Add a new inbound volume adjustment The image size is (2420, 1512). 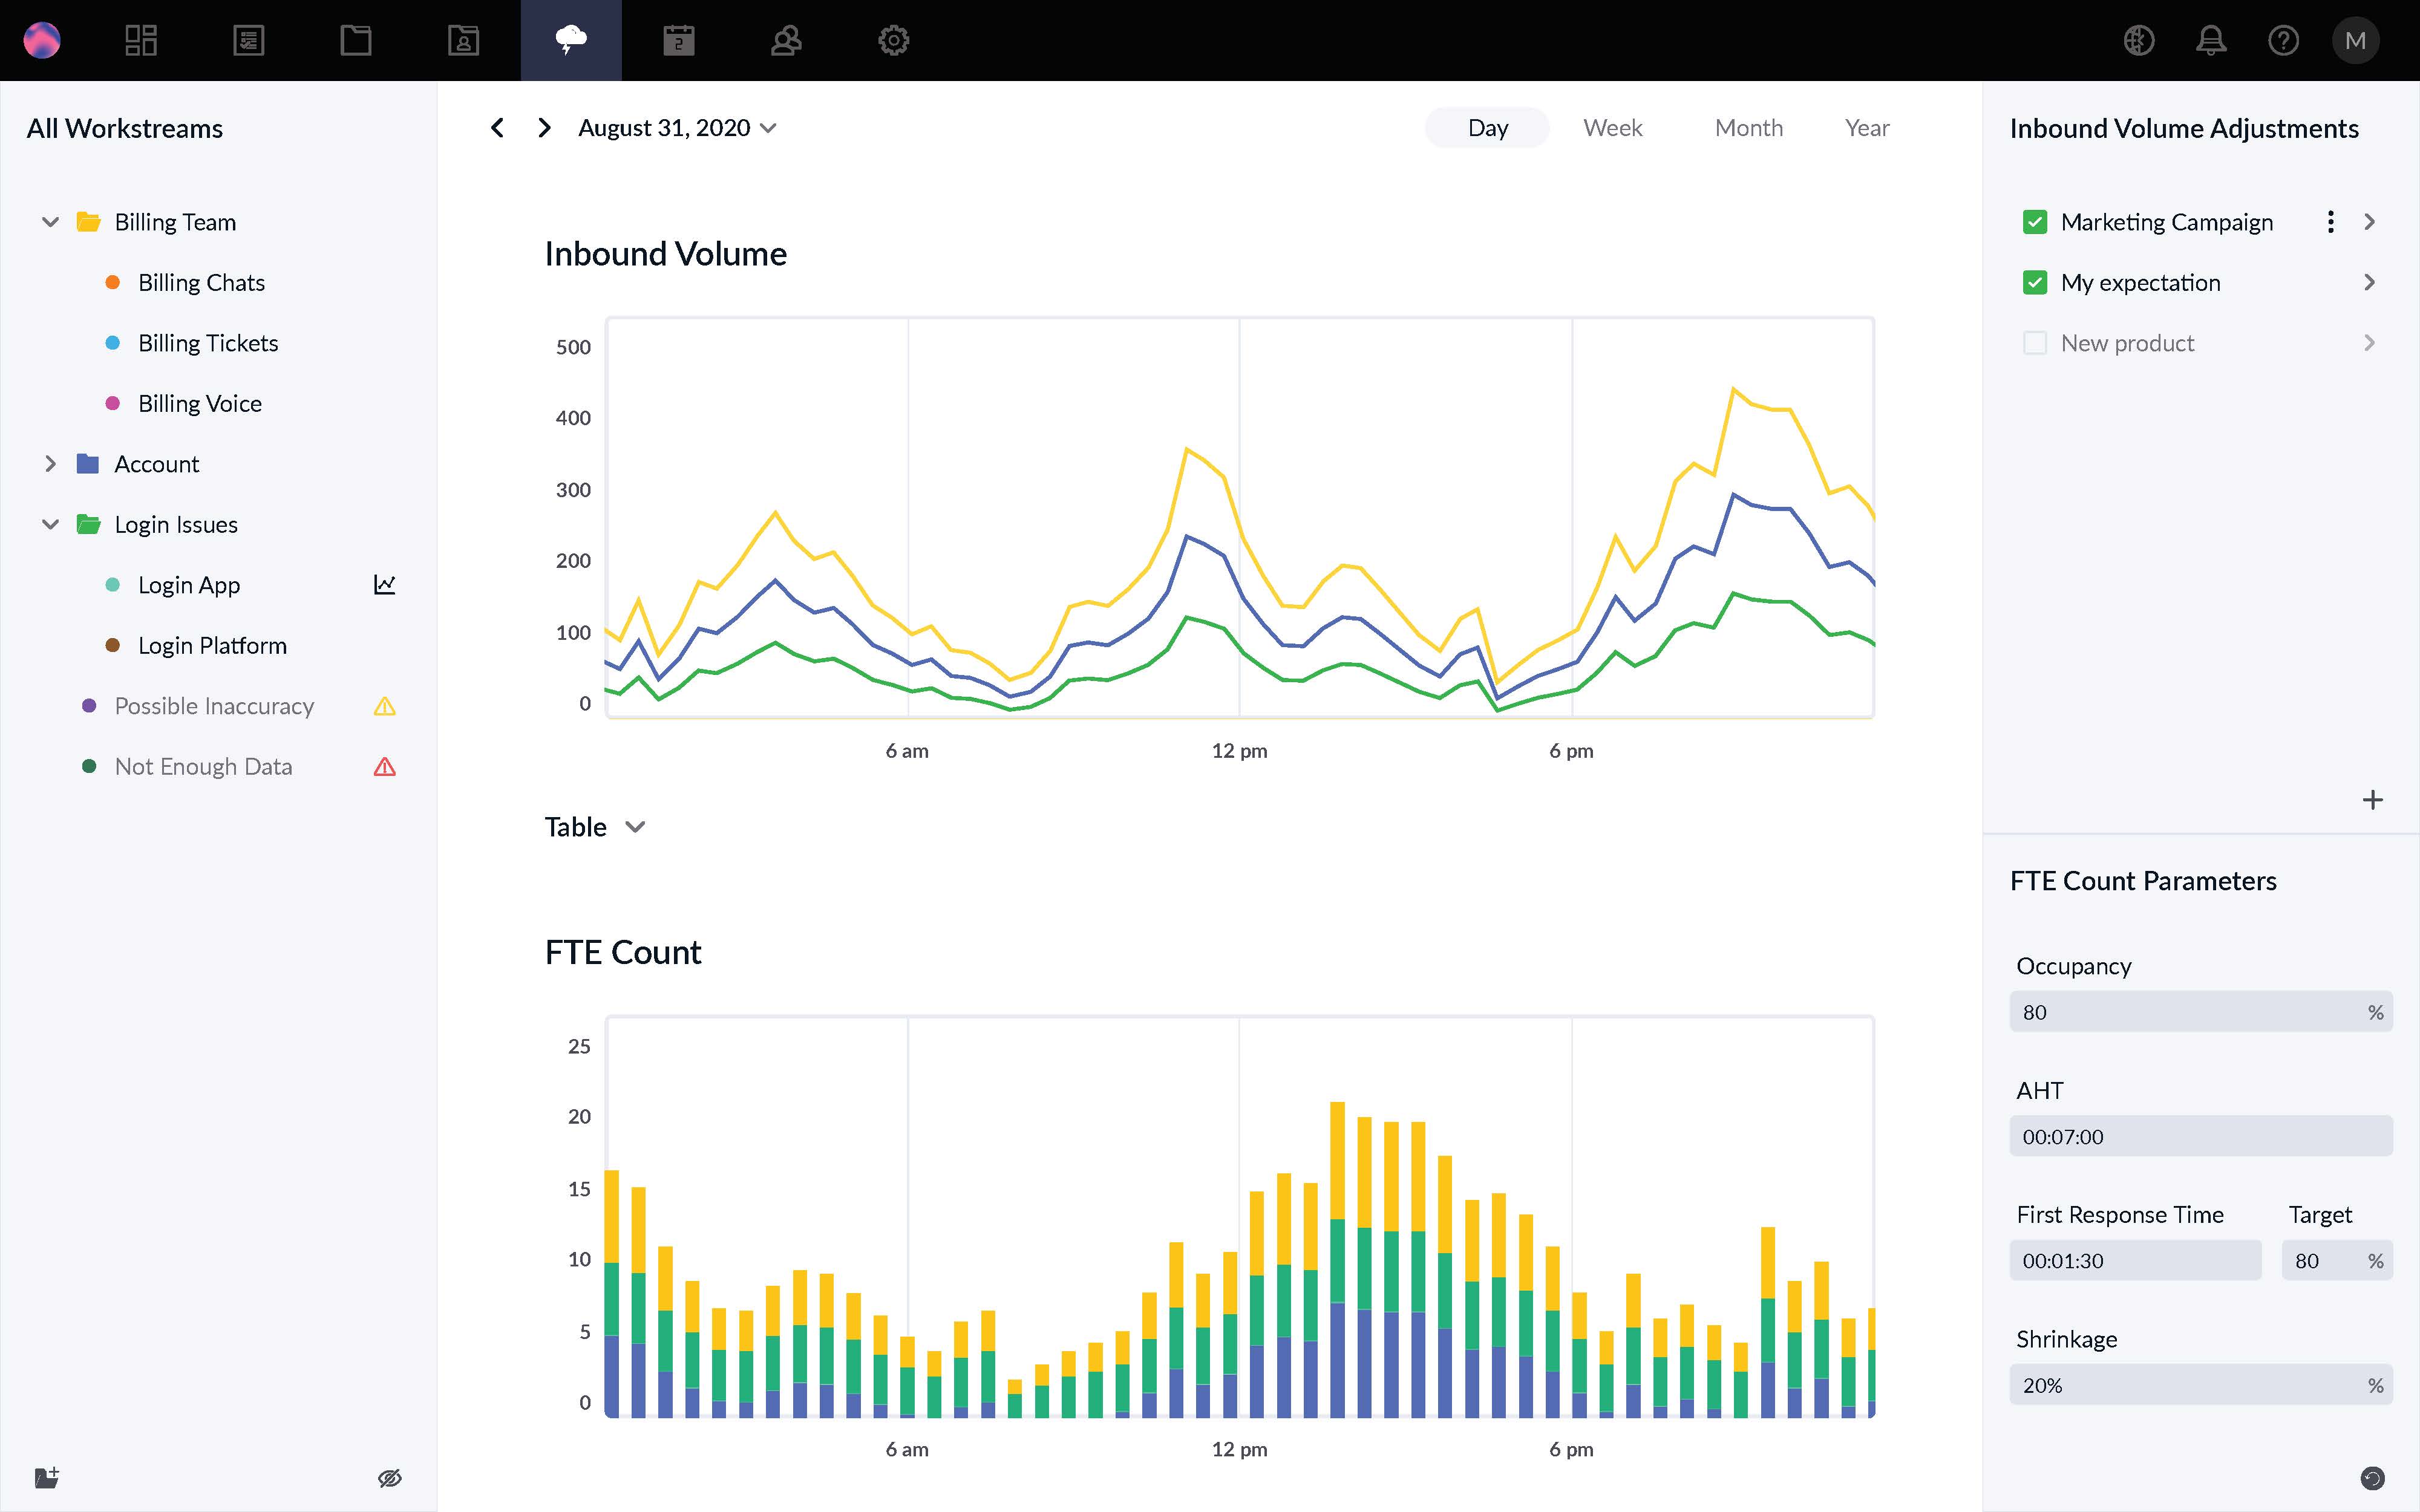pyautogui.click(x=2371, y=799)
